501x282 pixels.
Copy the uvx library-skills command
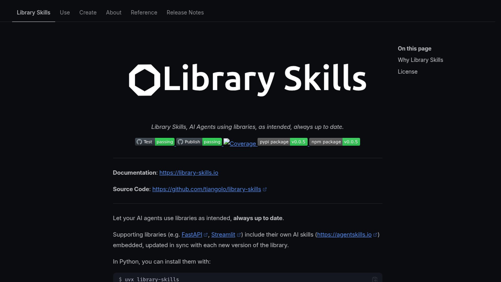tap(375, 279)
